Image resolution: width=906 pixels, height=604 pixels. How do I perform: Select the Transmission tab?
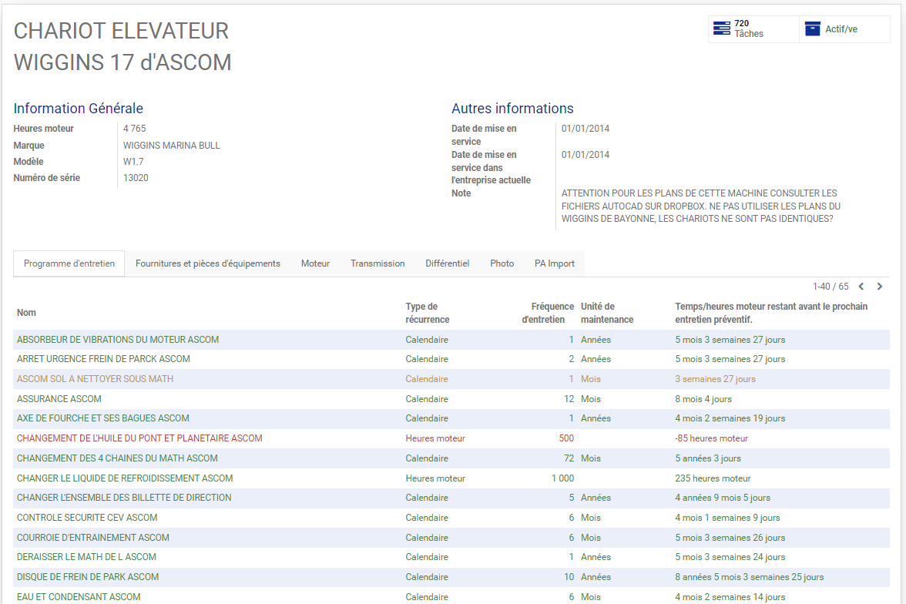(377, 263)
